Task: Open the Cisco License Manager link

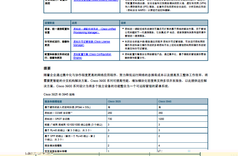Action: (91, 43)
